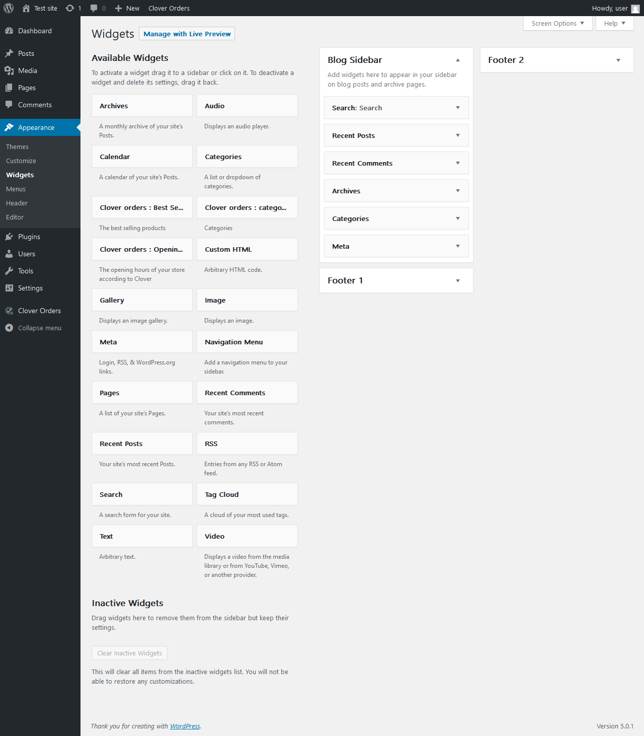644x736 pixels.
Task: Click Clover Orders in the admin bar
Action: 169,8
